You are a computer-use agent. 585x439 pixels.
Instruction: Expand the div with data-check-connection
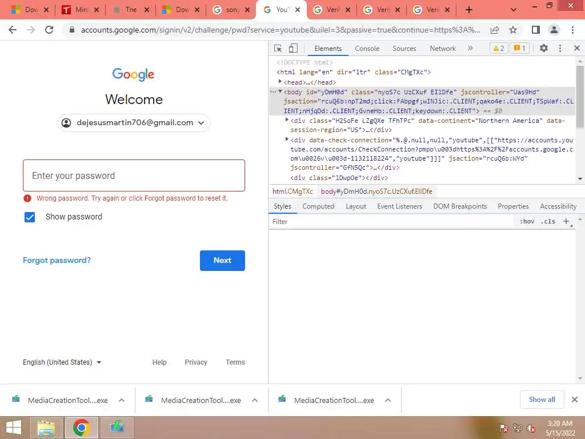pyautogui.click(x=287, y=139)
